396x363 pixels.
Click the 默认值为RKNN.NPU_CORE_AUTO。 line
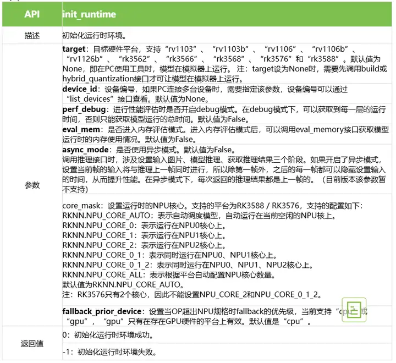(123, 285)
